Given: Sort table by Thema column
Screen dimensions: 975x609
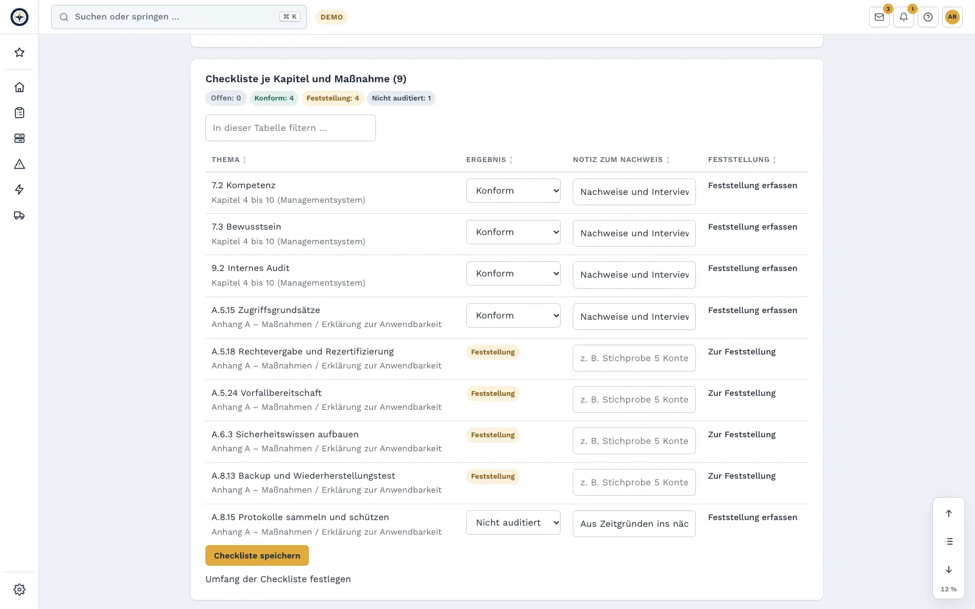Looking at the screenshot, I should [229, 160].
